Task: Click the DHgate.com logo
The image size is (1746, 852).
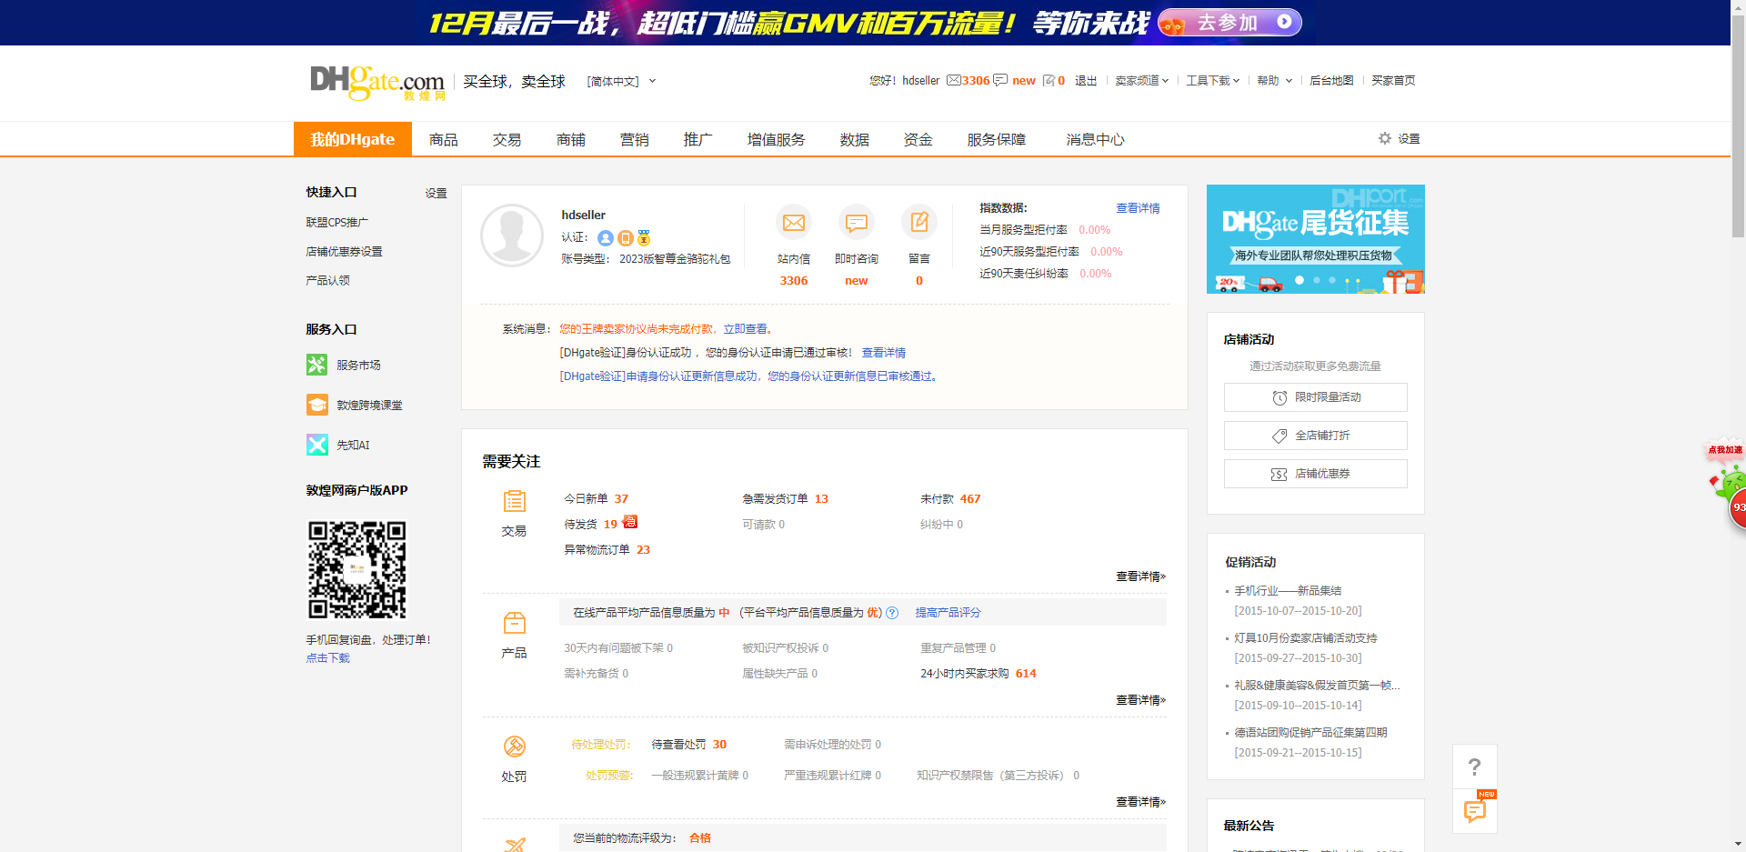Action: (377, 83)
